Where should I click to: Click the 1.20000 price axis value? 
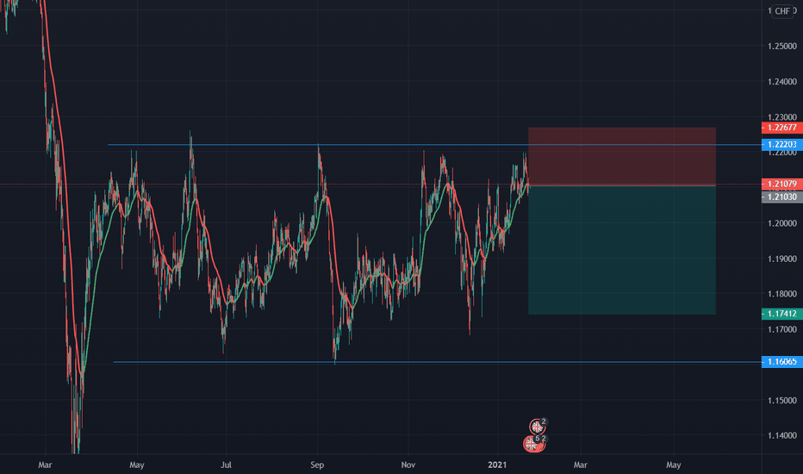782,223
